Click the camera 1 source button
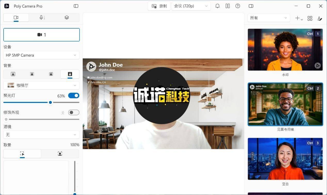327x195 pixels. coord(41,35)
